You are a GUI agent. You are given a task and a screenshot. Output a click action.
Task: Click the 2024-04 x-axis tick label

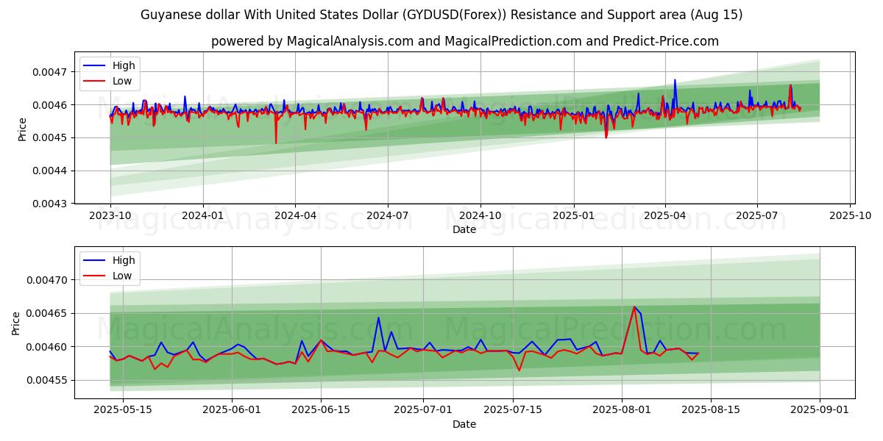click(x=295, y=216)
